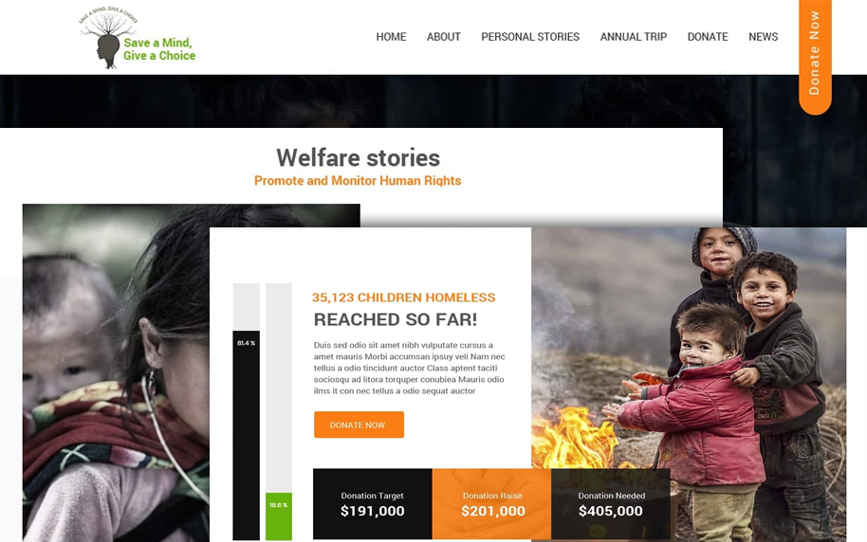
Task: Click the mother and baby photo
Action: [116, 375]
